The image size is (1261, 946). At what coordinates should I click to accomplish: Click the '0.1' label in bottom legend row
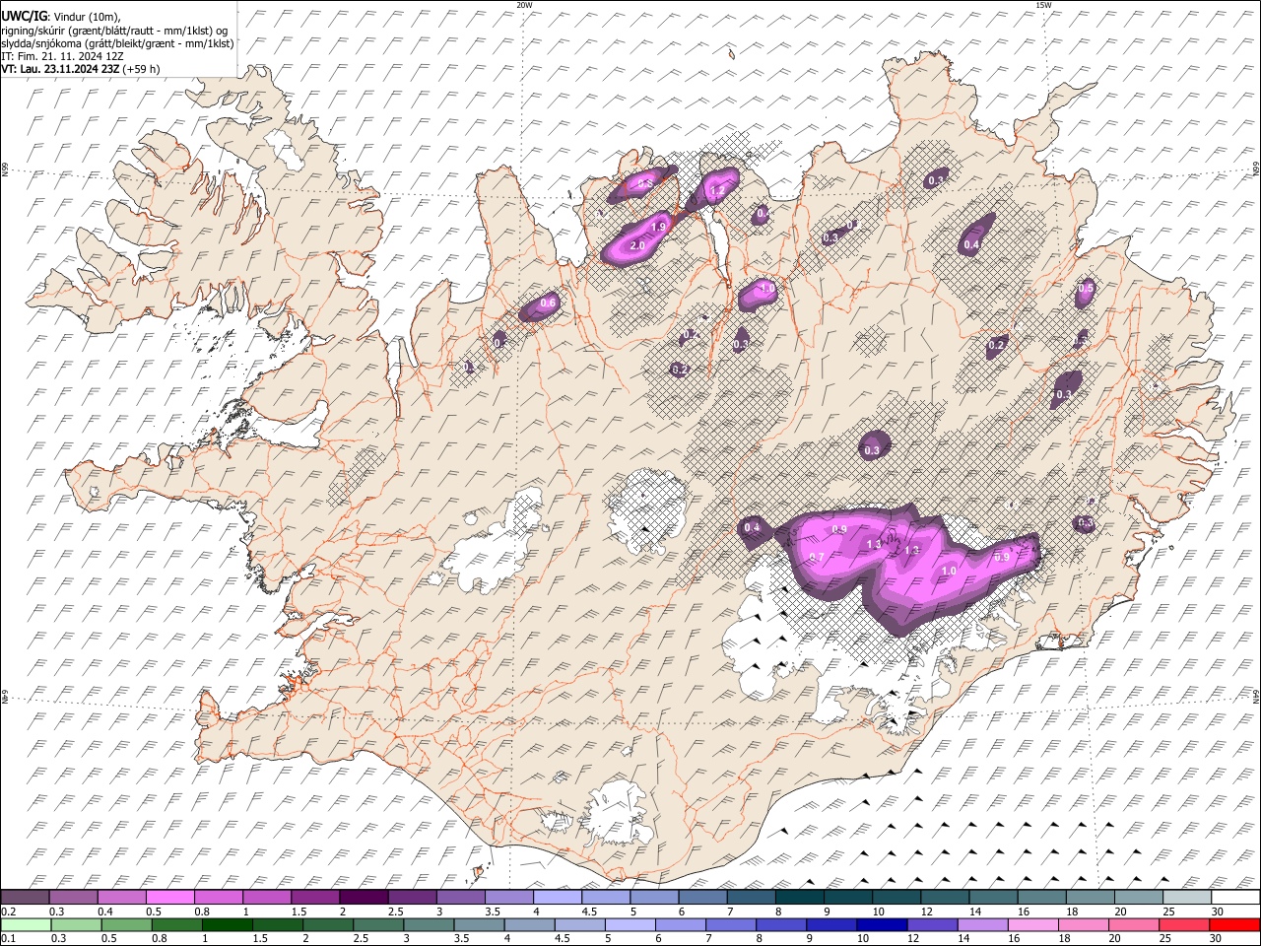click(9, 938)
